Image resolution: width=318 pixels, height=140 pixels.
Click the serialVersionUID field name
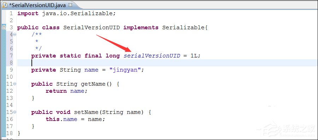pos(152,56)
